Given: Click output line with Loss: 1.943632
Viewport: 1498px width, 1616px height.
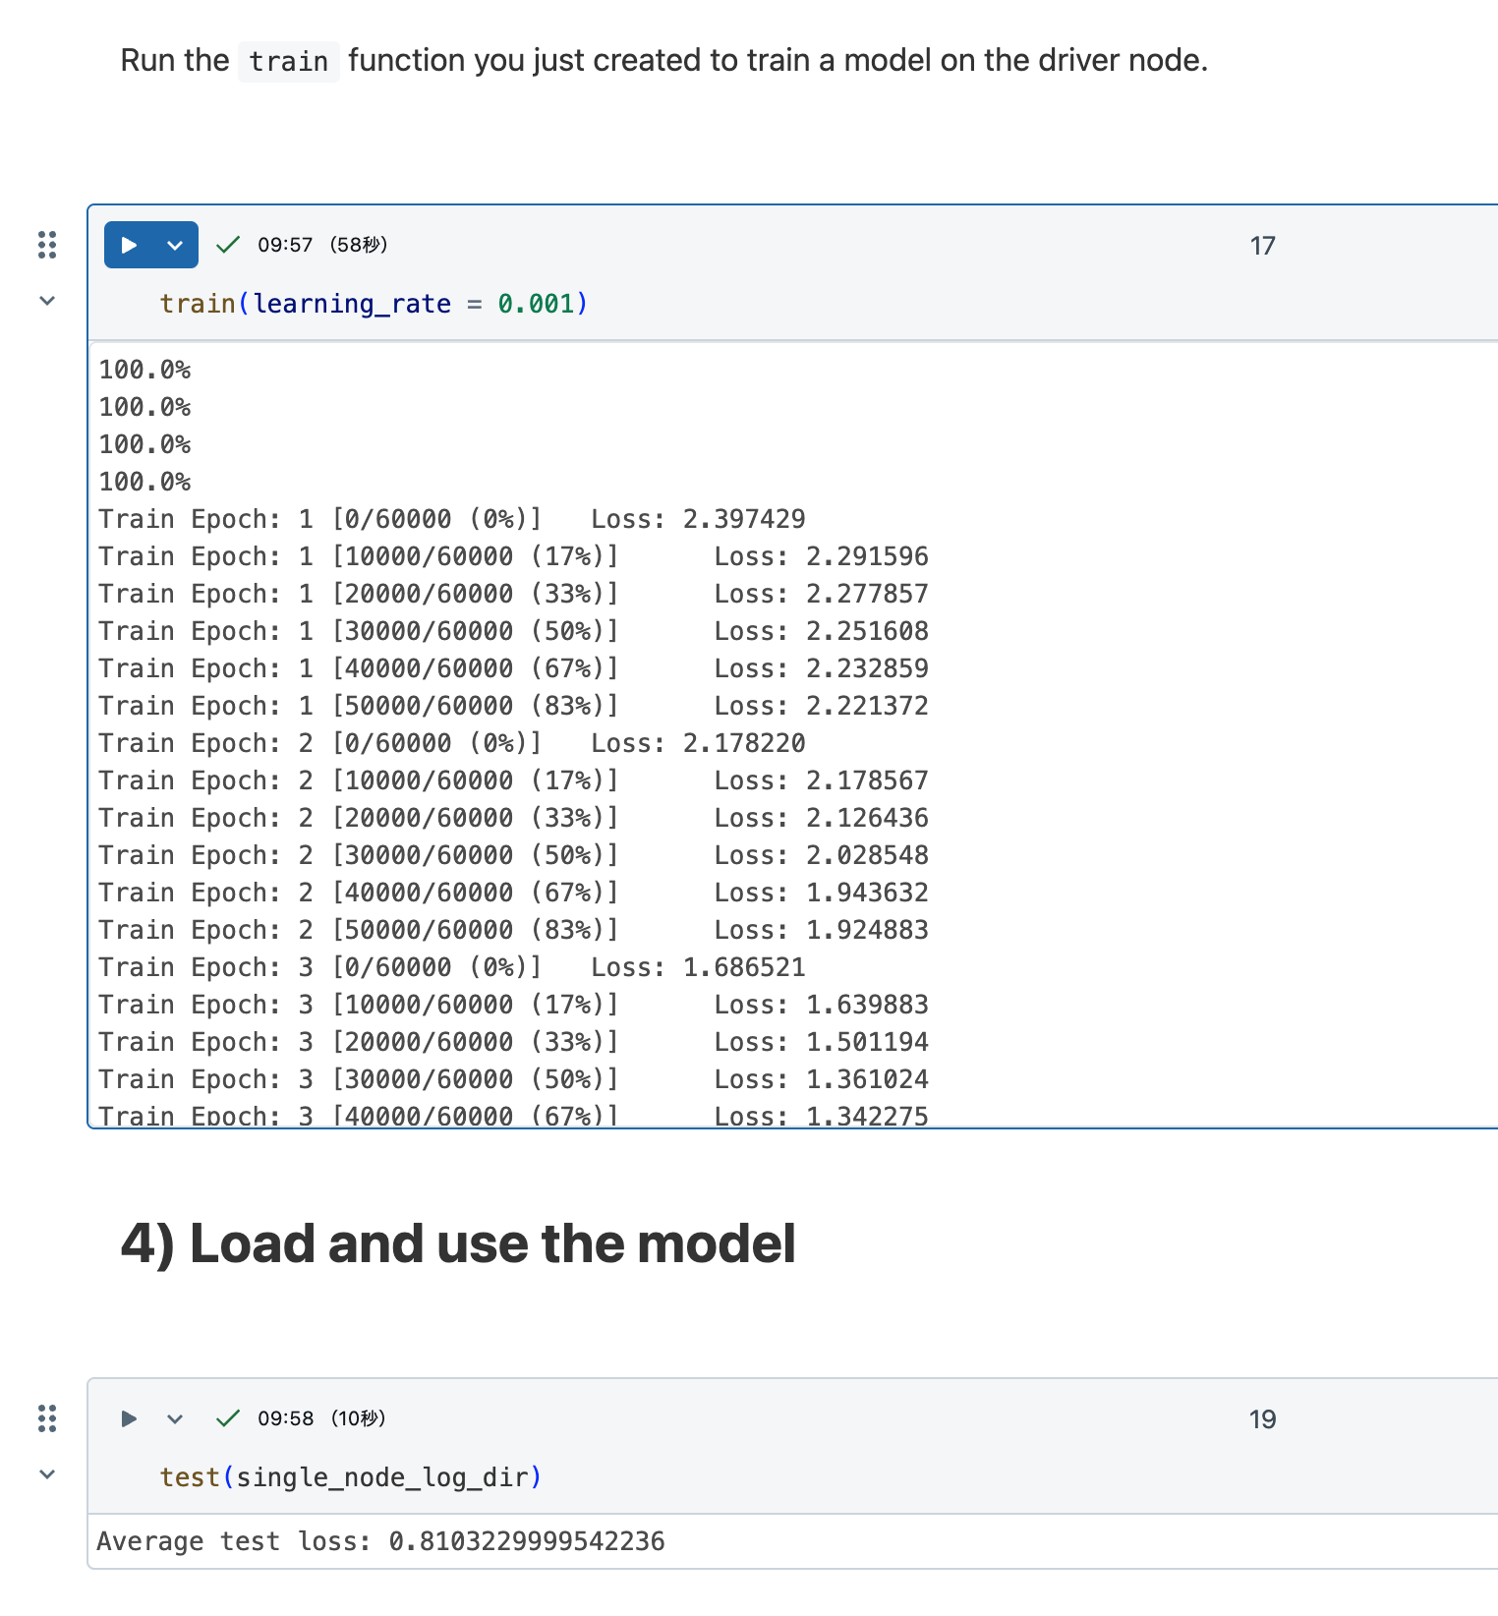Looking at the screenshot, I should 513,893.
